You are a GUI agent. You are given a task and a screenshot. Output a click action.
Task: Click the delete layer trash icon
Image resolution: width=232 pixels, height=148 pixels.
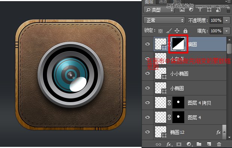(x=219, y=144)
